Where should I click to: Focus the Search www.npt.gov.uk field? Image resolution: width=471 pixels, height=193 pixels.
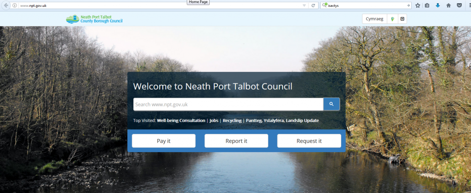click(x=228, y=104)
